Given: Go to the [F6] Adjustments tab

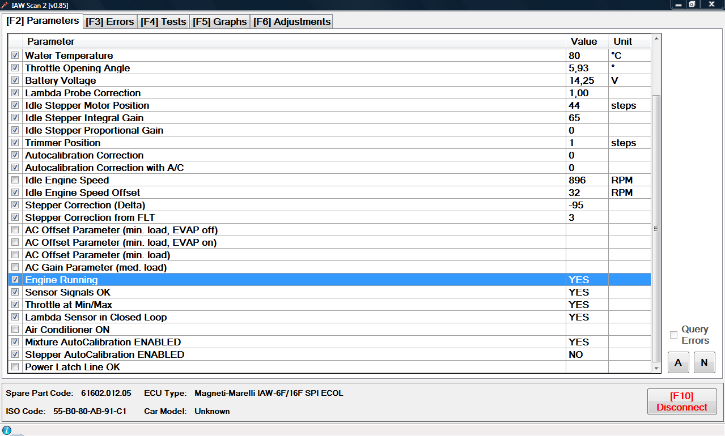Looking at the screenshot, I should pyautogui.click(x=291, y=22).
